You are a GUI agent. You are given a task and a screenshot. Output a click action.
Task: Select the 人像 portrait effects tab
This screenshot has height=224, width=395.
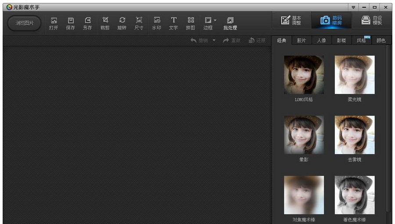[321, 40]
